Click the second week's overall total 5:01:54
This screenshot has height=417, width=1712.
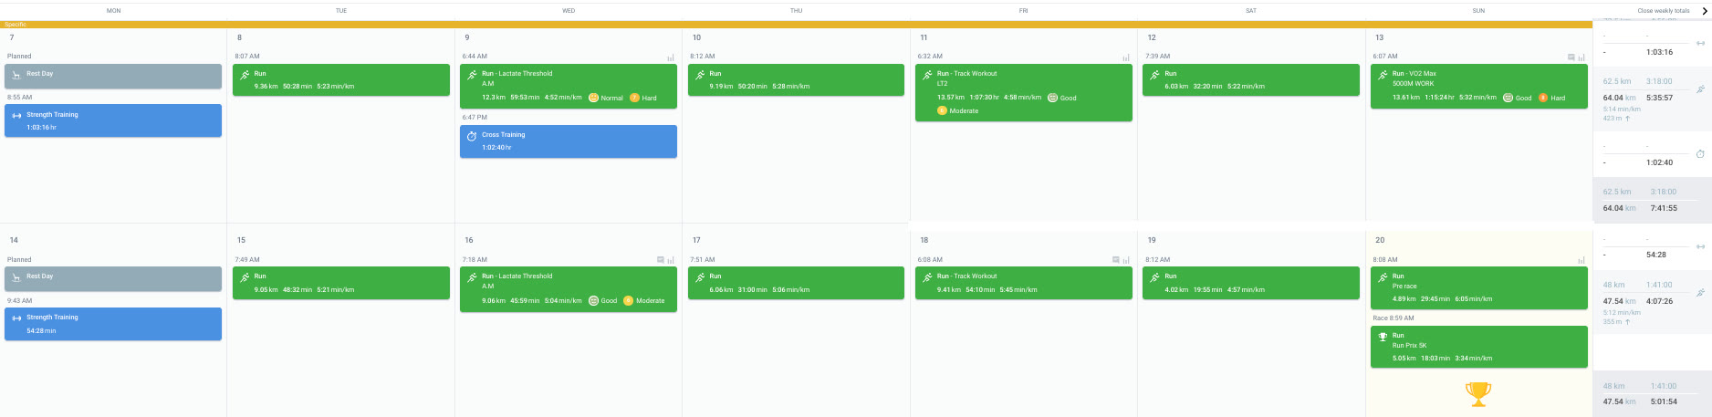click(1664, 401)
